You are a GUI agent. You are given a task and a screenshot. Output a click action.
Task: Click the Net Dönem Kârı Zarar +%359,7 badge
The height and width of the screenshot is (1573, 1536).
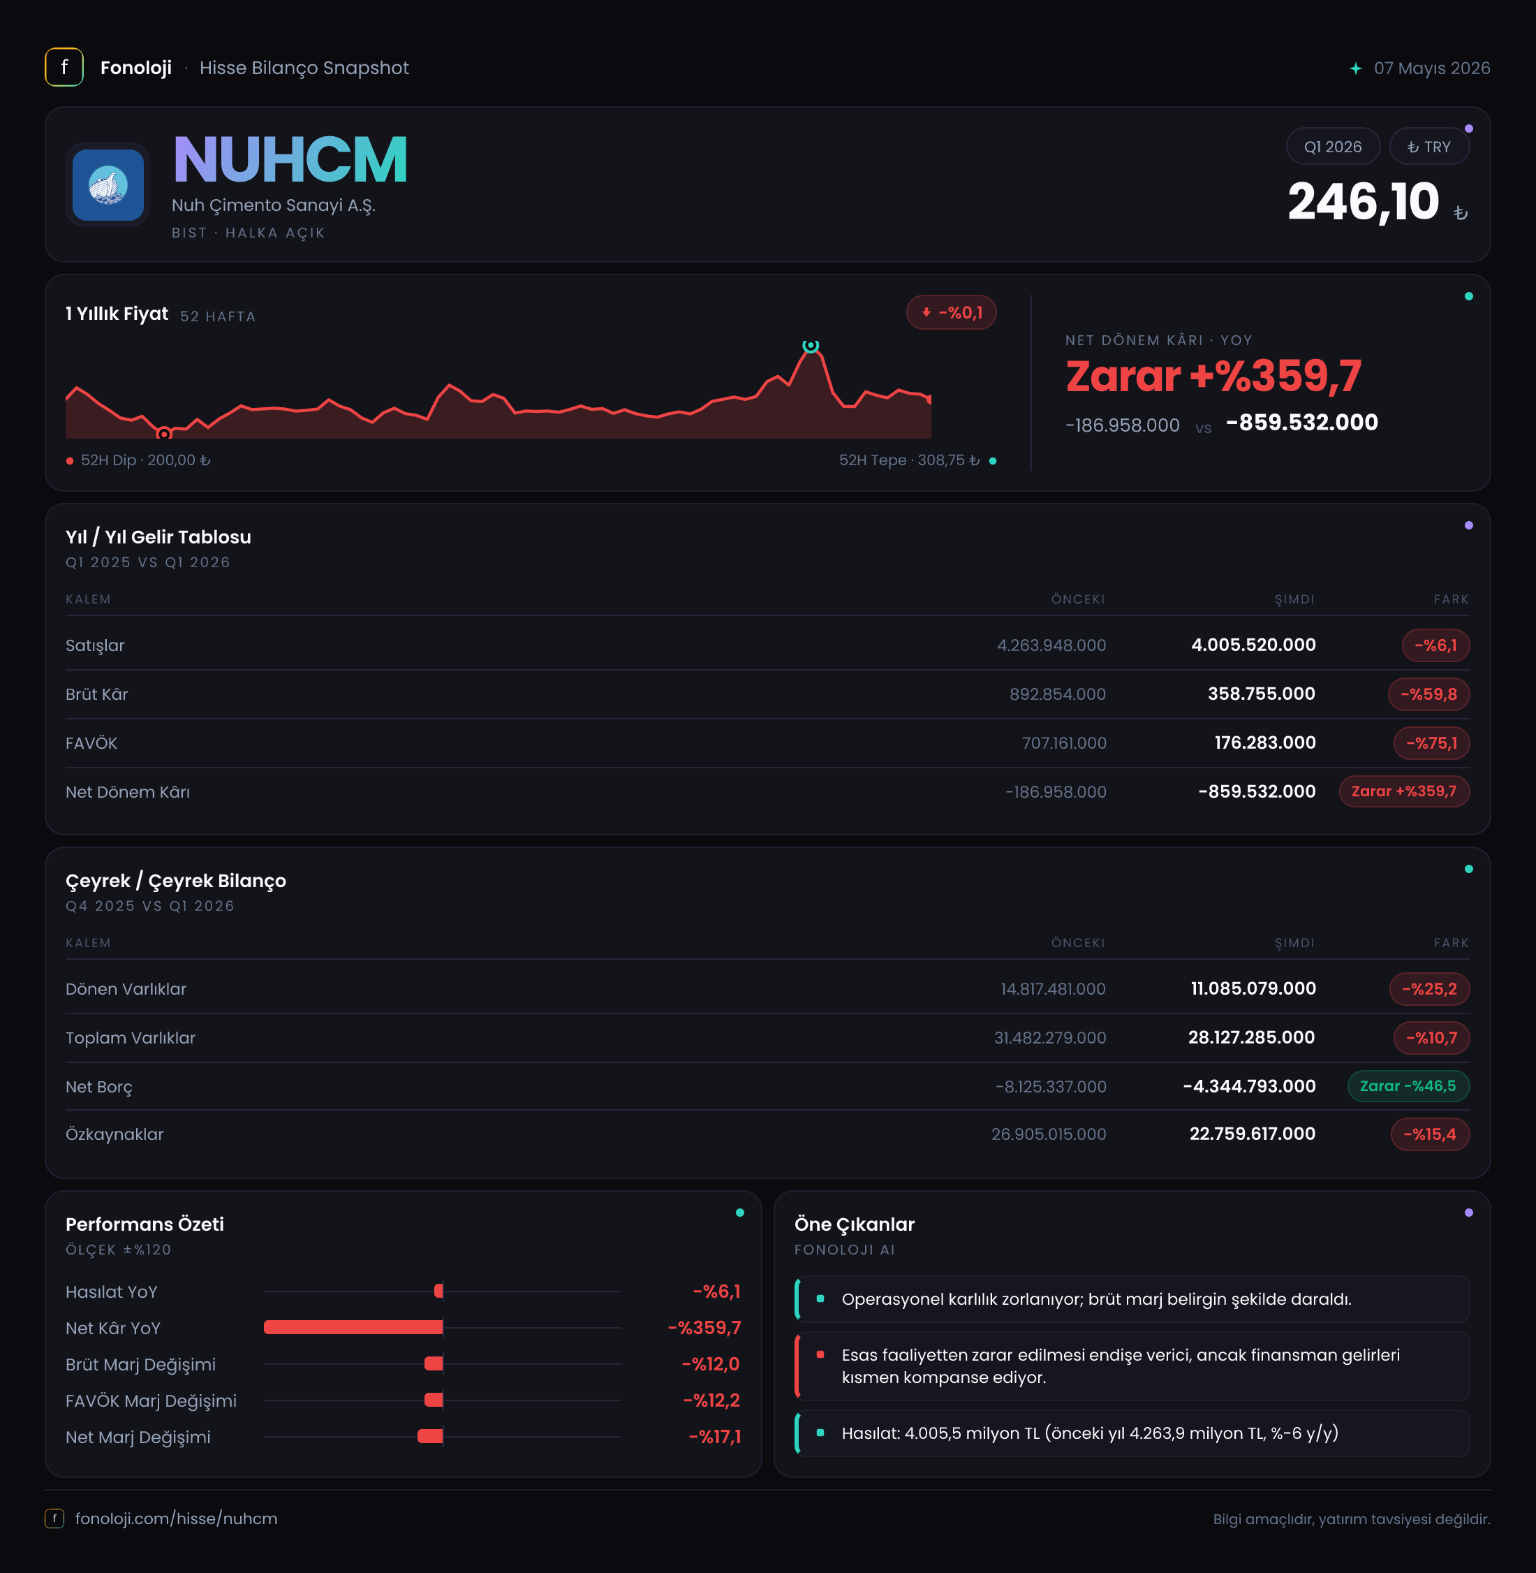coord(1405,792)
